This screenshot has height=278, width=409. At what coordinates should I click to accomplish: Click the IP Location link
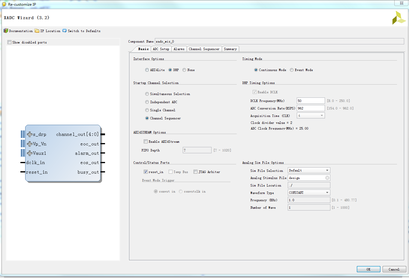click(x=50, y=31)
